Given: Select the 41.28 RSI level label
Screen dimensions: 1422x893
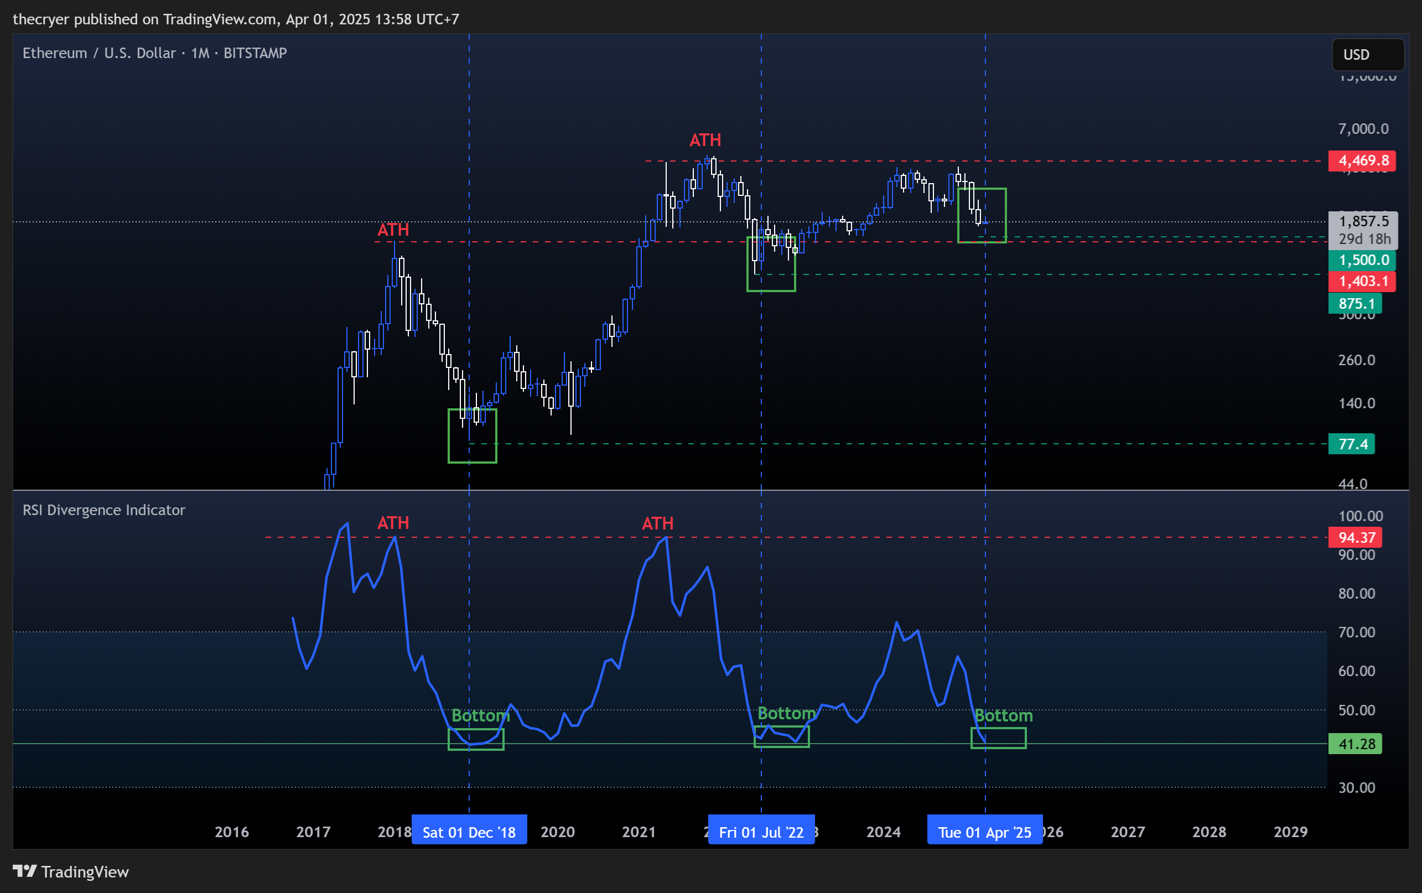Looking at the screenshot, I should click(x=1354, y=744).
